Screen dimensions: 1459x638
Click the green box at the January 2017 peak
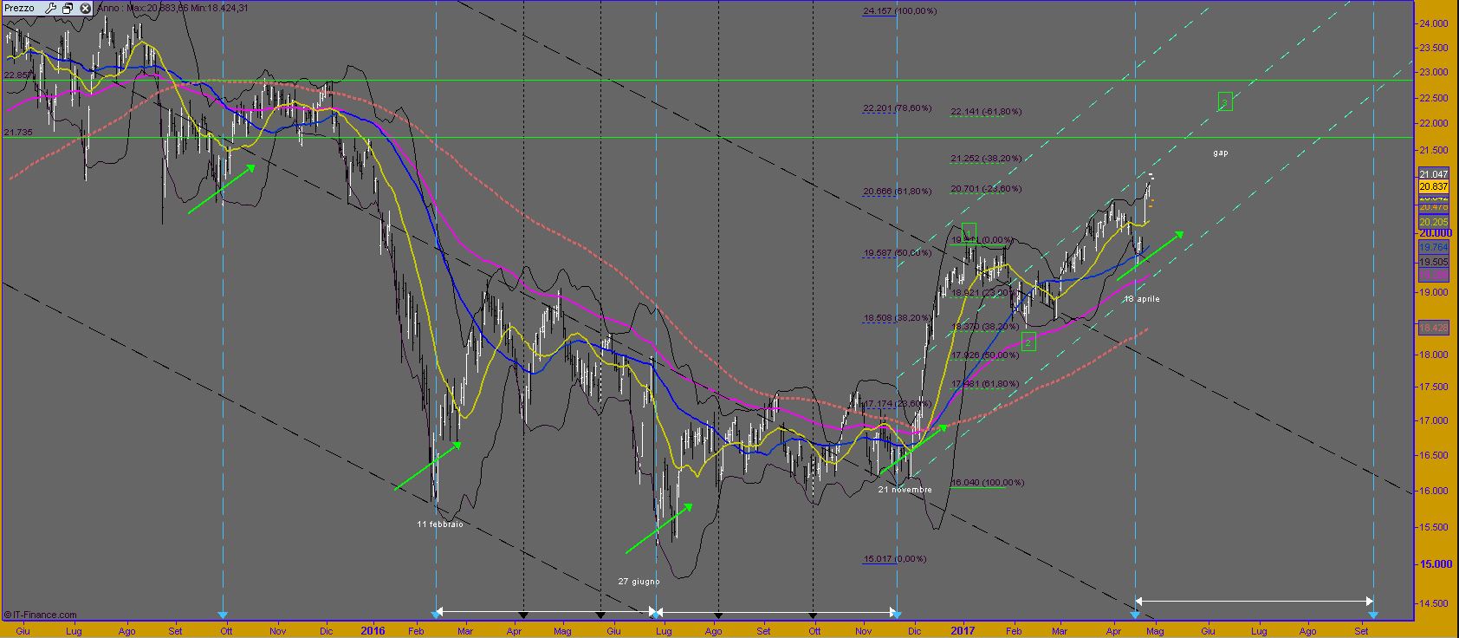[x=969, y=232]
